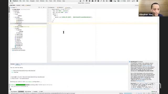Open the Navigate menu
Screen dimensions: 168x94
coord(32,1)
